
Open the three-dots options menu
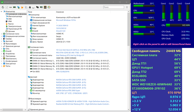point(127,7)
